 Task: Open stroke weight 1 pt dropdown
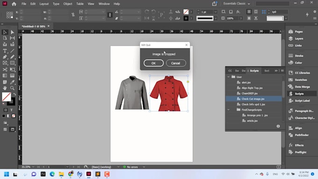click(216, 12)
